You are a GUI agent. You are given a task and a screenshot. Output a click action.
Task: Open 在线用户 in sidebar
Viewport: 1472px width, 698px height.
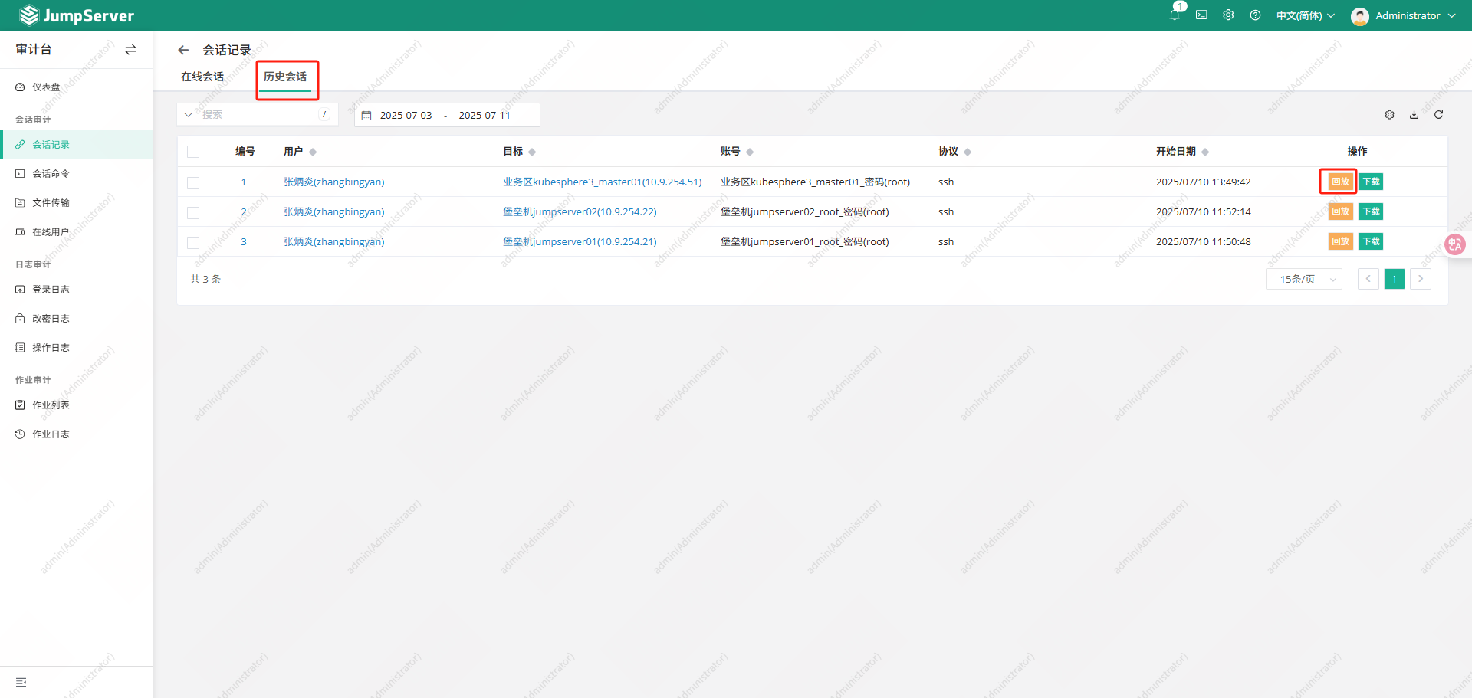(x=77, y=232)
